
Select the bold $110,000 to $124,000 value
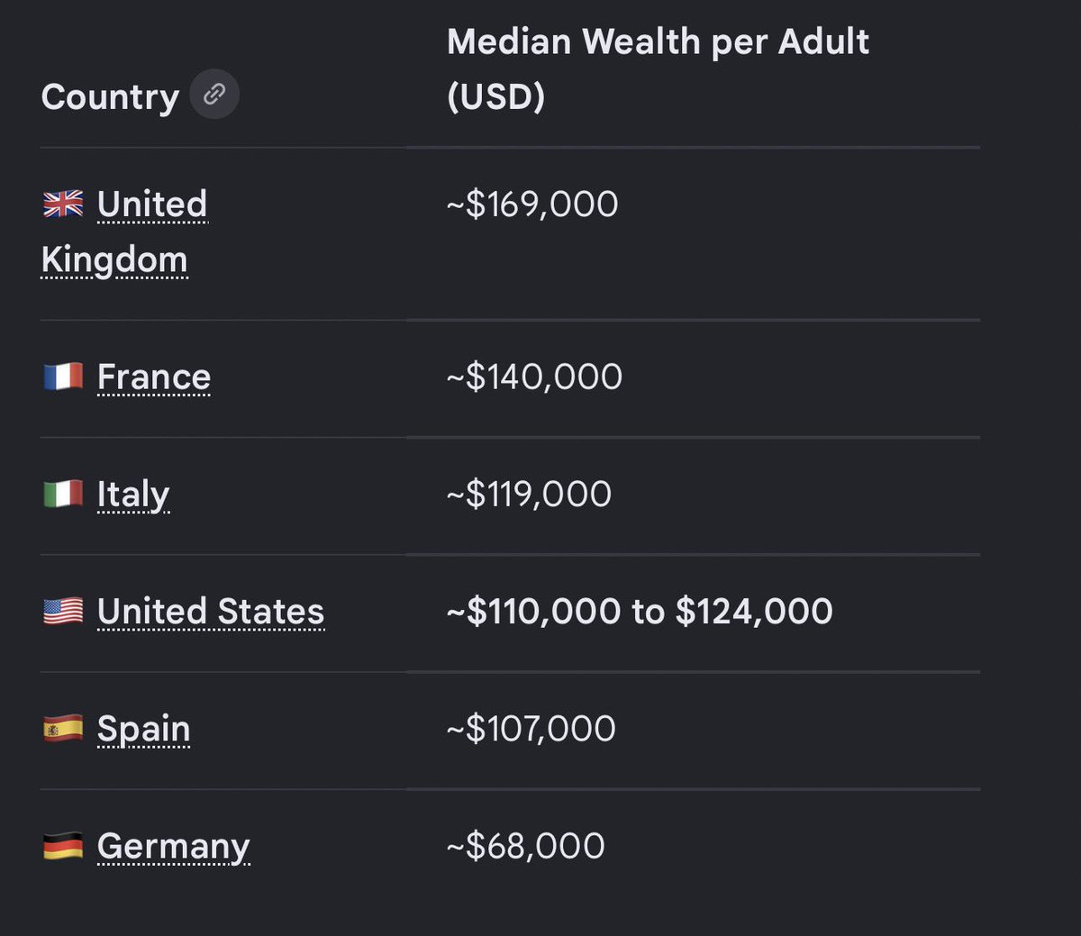pyautogui.click(x=640, y=612)
